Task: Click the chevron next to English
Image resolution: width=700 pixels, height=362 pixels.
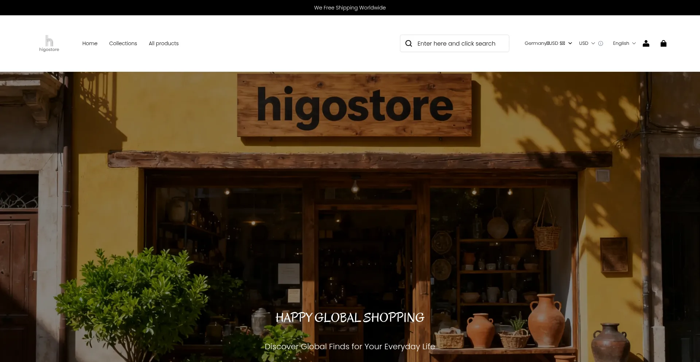Action: pyautogui.click(x=634, y=43)
